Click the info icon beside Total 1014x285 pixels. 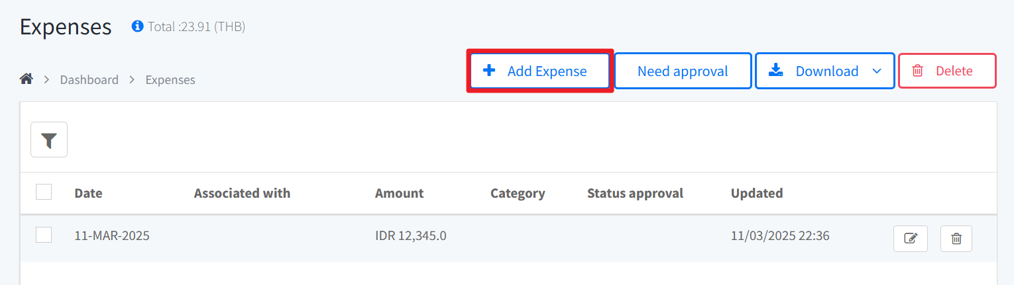pos(138,26)
